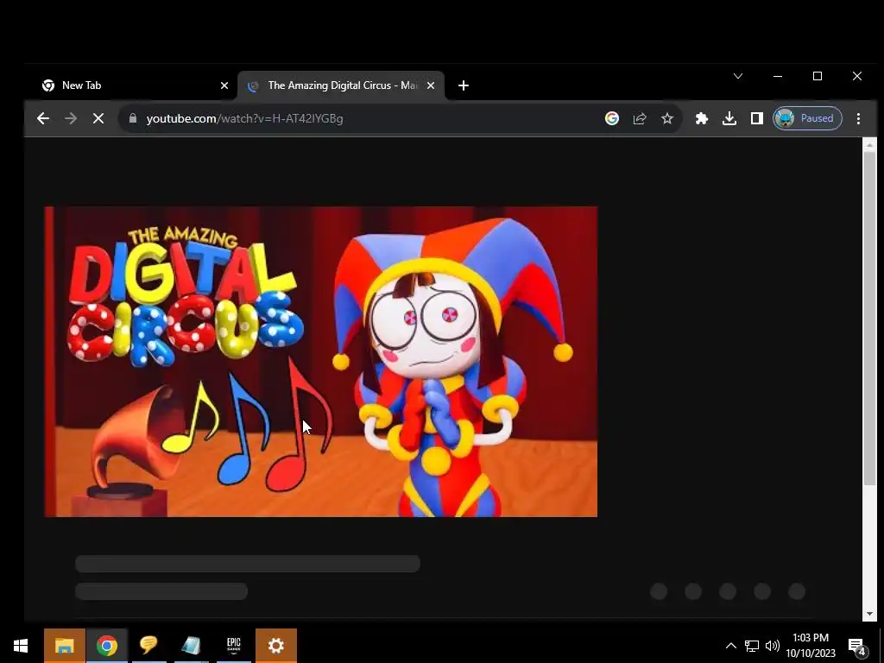Close the New Tab tab
This screenshot has height=663, width=884.
tap(224, 85)
